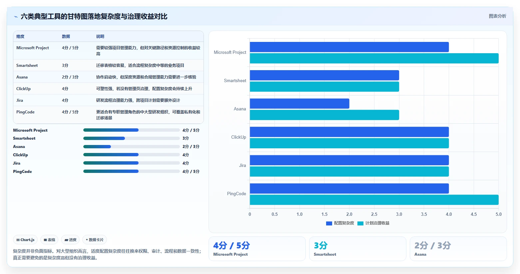Viewport: 520px width, 274px height.
Task: Click the 数据 column header
Action: tap(66, 37)
